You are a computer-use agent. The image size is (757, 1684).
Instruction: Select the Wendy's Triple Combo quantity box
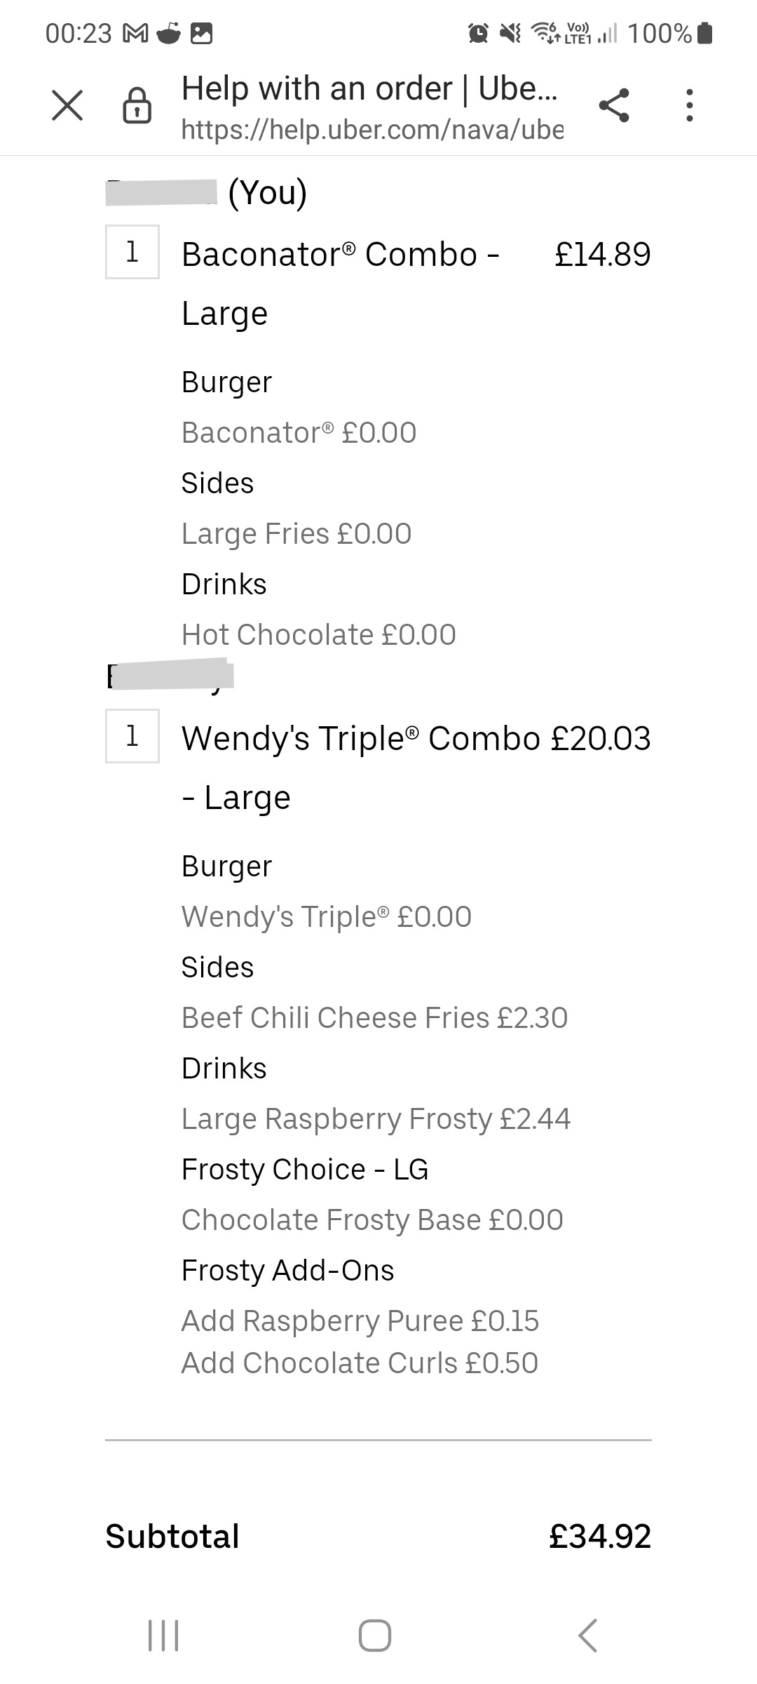pos(132,736)
